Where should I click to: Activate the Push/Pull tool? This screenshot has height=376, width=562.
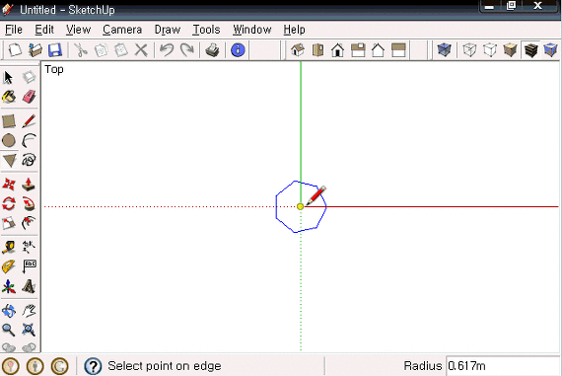pos(29,185)
